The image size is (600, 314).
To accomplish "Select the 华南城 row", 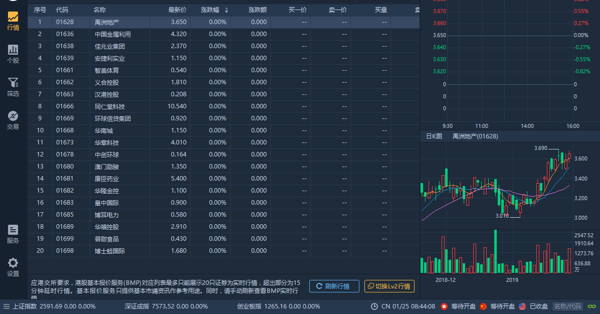I will tap(224, 130).
